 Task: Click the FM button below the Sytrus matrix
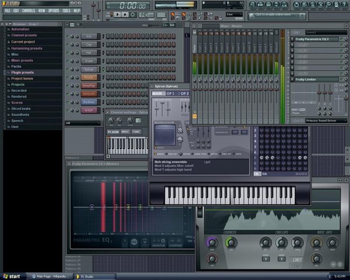[x=257, y=174]
